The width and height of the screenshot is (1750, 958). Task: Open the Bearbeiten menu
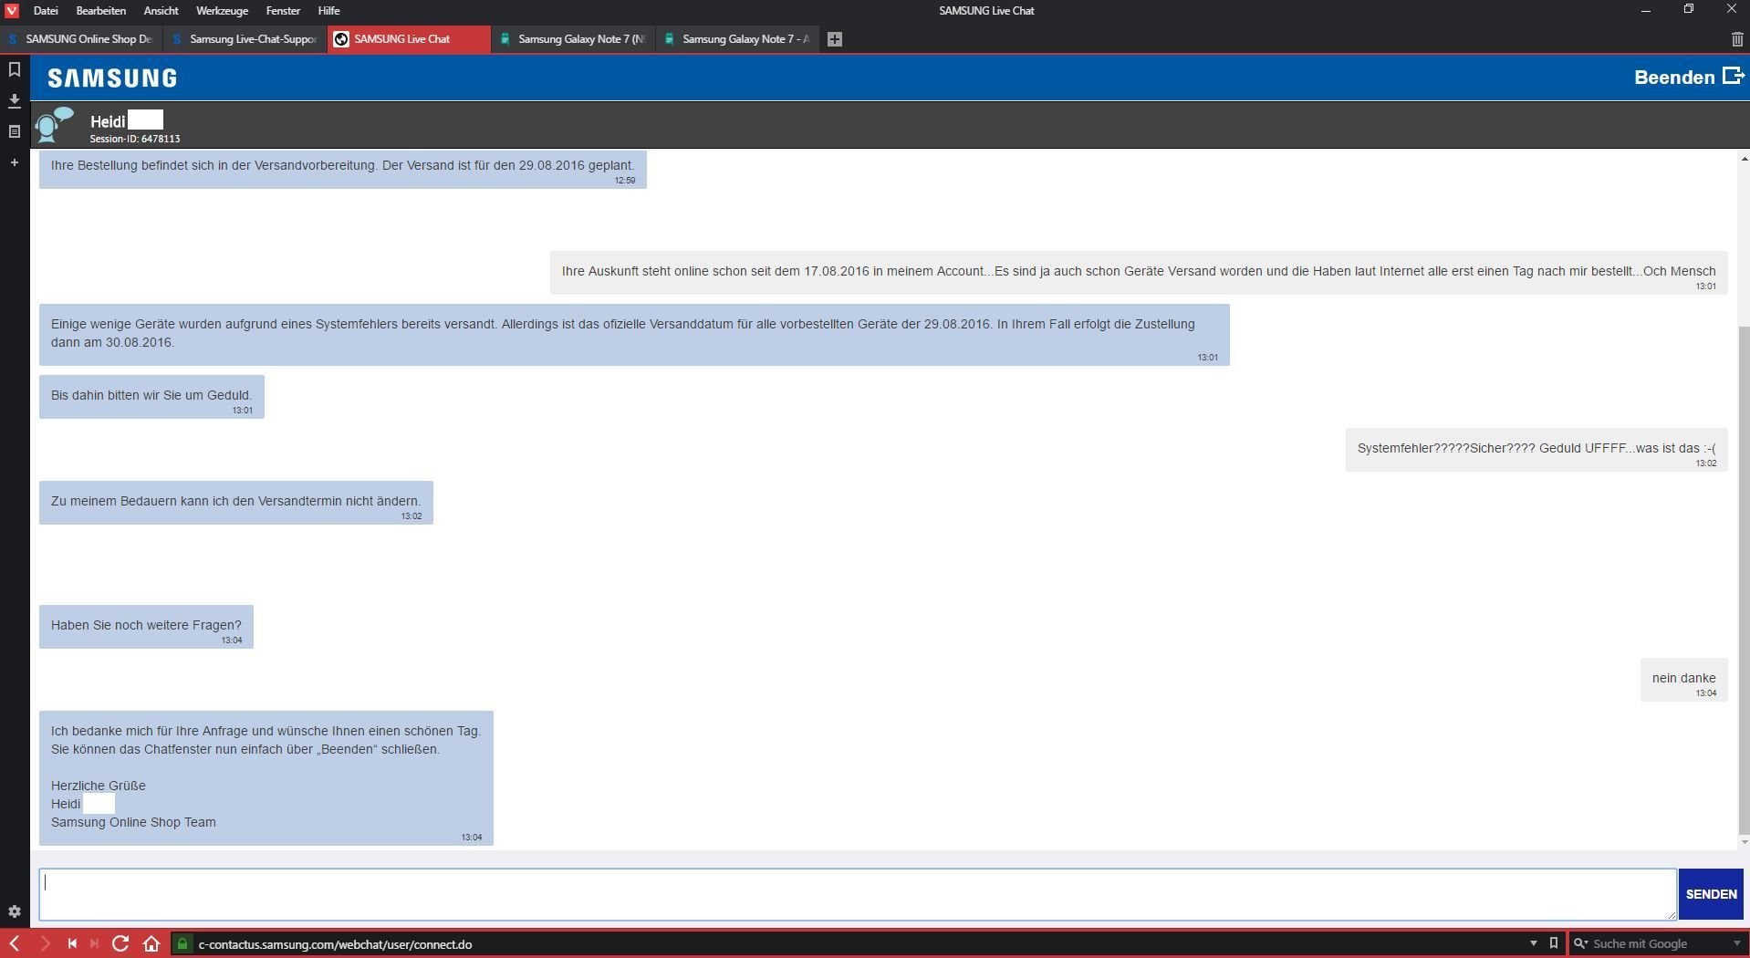(x=101, y=11)
